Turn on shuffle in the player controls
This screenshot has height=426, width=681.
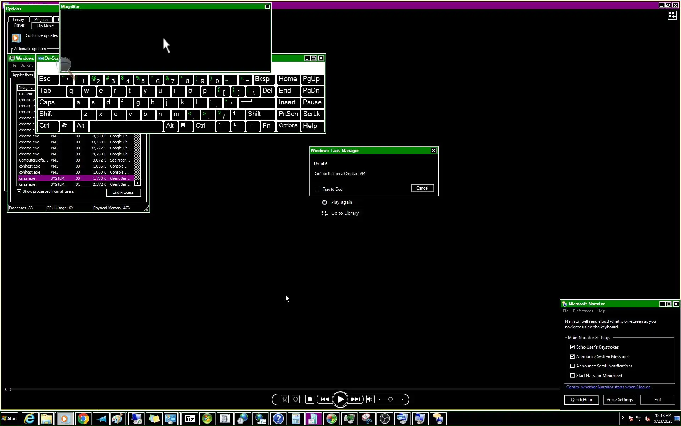pyautogui.click(x=284, y=399)
